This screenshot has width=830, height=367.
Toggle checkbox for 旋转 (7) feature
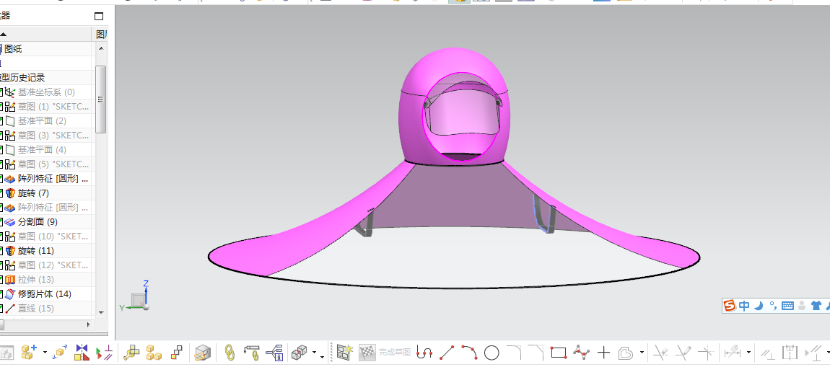coord(1,193)
